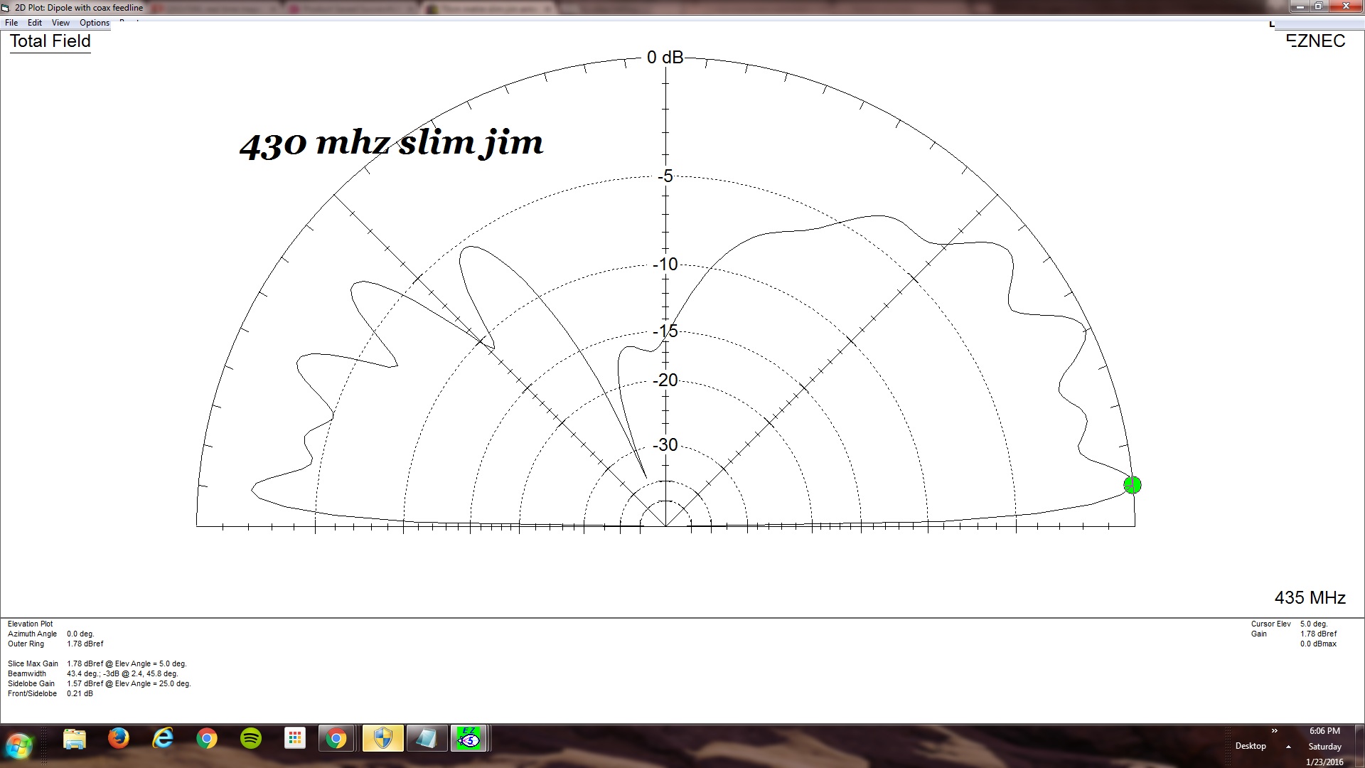The height and width of the screenshot is (768, 1365).
Task: Open Windows Explorer from taskbar
Action: [75, 739]
